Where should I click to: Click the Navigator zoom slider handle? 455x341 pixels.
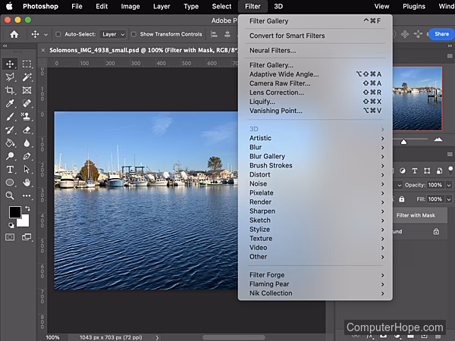point(403,142)
